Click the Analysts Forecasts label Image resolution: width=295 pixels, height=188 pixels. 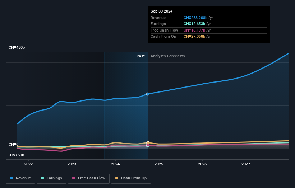point(168,56)
